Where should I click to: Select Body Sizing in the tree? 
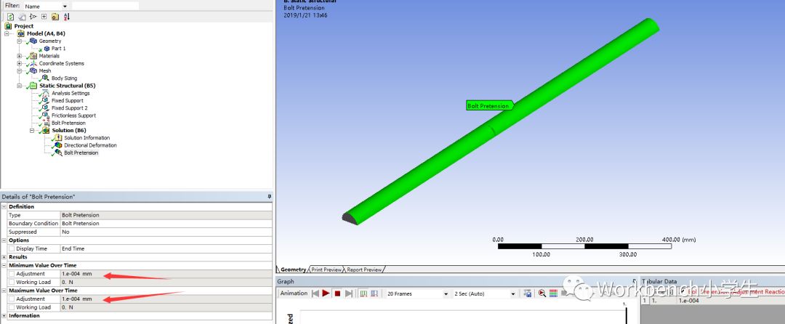tap(64, 78)
